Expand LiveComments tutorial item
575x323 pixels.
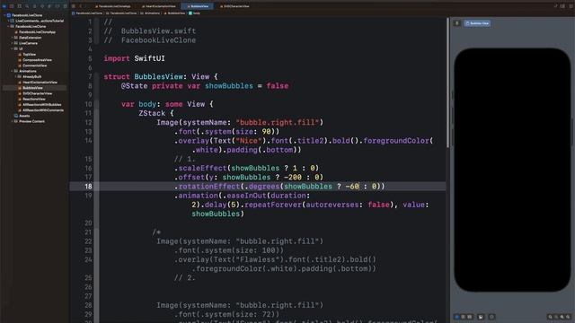click(x=8, y=21)
